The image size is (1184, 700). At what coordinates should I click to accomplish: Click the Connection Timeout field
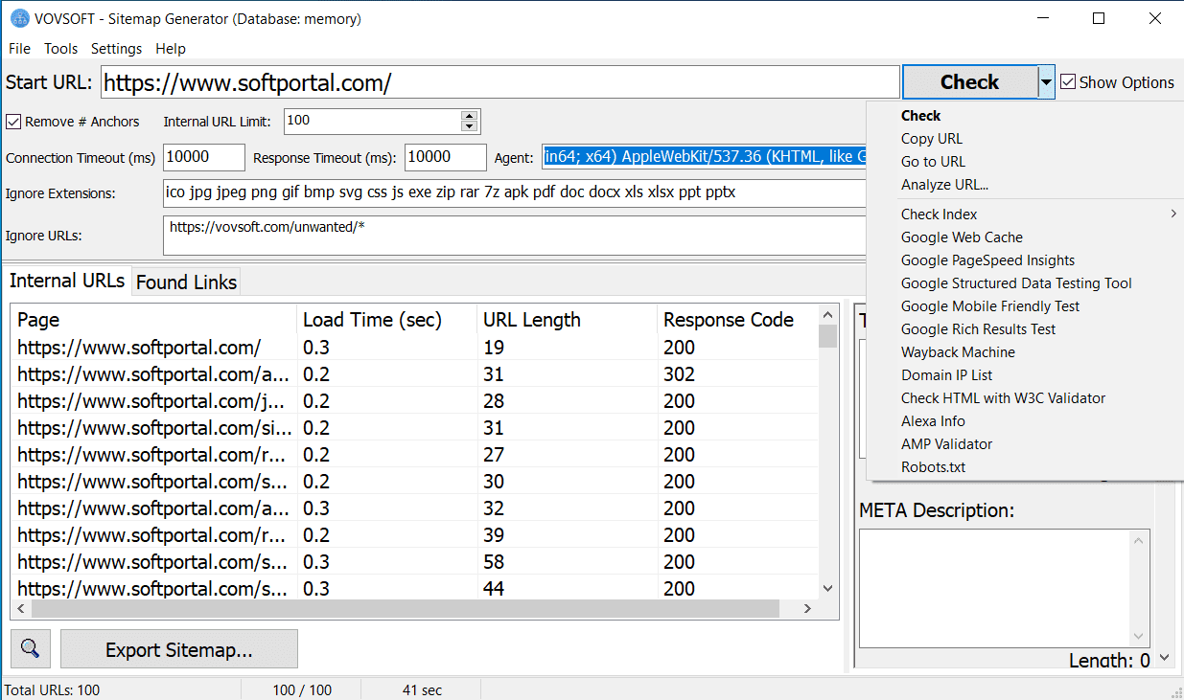coord(204,157)
